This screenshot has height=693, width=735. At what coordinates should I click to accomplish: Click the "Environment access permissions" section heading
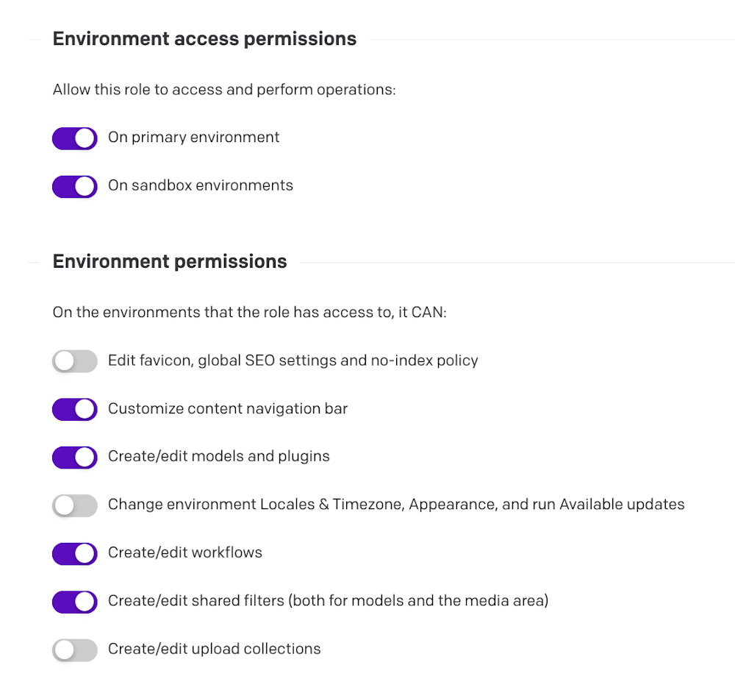[204, 39]
